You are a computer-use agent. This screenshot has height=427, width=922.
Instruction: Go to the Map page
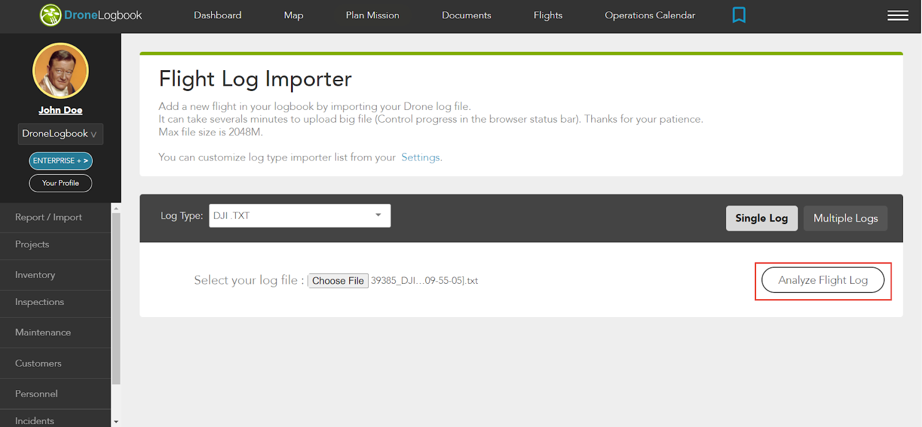pos(293,16)
